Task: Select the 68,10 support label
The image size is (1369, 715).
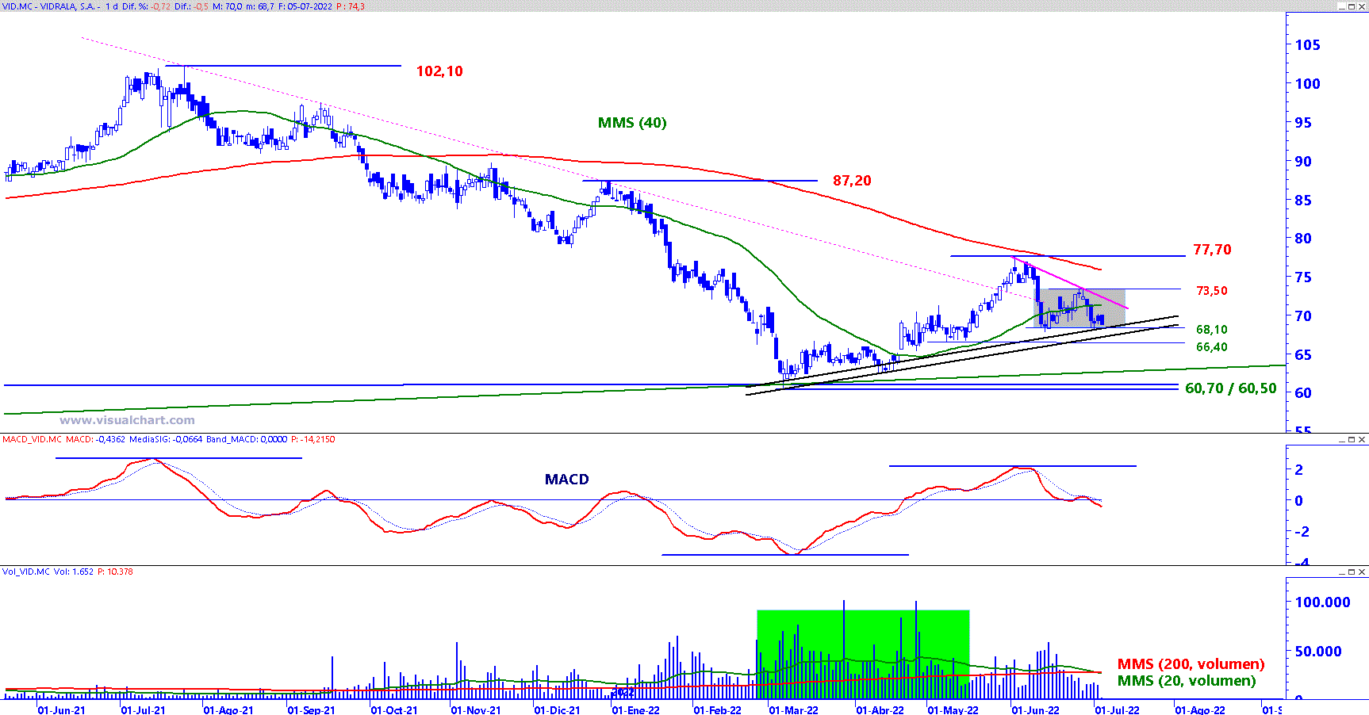Action: [x=1212, y=330]
